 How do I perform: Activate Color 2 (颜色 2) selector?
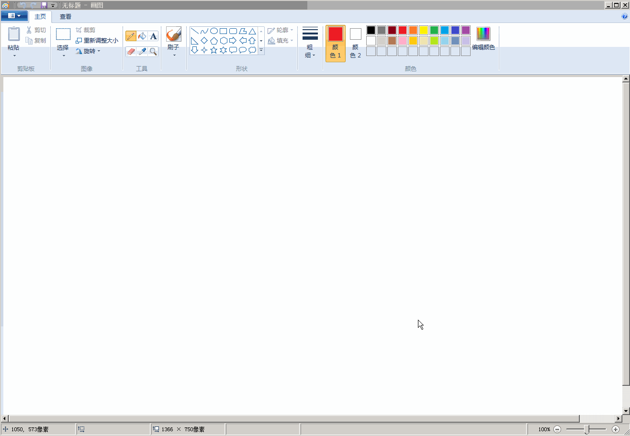(x=355, y=44)
